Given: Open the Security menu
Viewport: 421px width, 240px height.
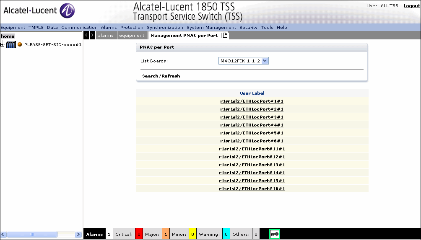Looking at the screenshot, I should (x=248, y=27).
